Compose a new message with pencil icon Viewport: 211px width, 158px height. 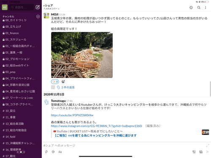click(x=38, y=7)
